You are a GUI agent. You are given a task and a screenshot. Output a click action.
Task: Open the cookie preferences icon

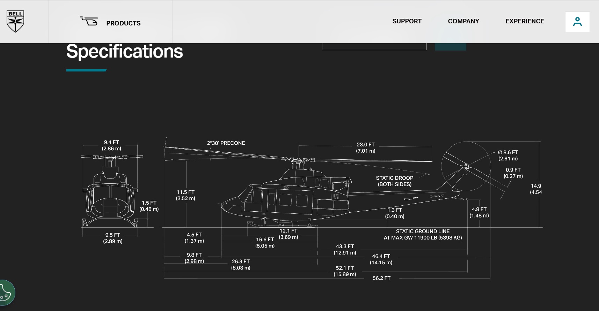(6, 293)
